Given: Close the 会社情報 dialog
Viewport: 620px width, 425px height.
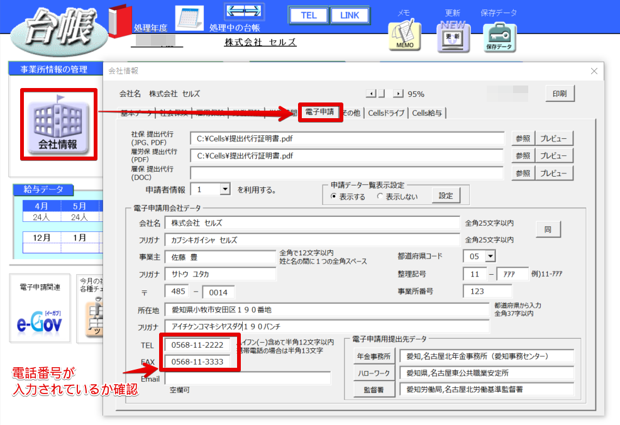Looking at the screenshot, I should click(x=594, y=71).
